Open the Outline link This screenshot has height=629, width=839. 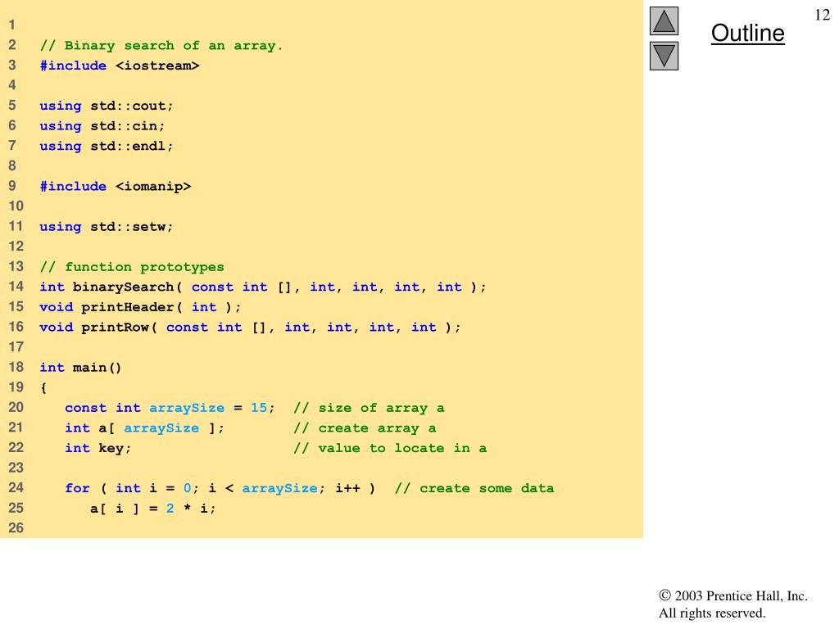tap(747, 33)
